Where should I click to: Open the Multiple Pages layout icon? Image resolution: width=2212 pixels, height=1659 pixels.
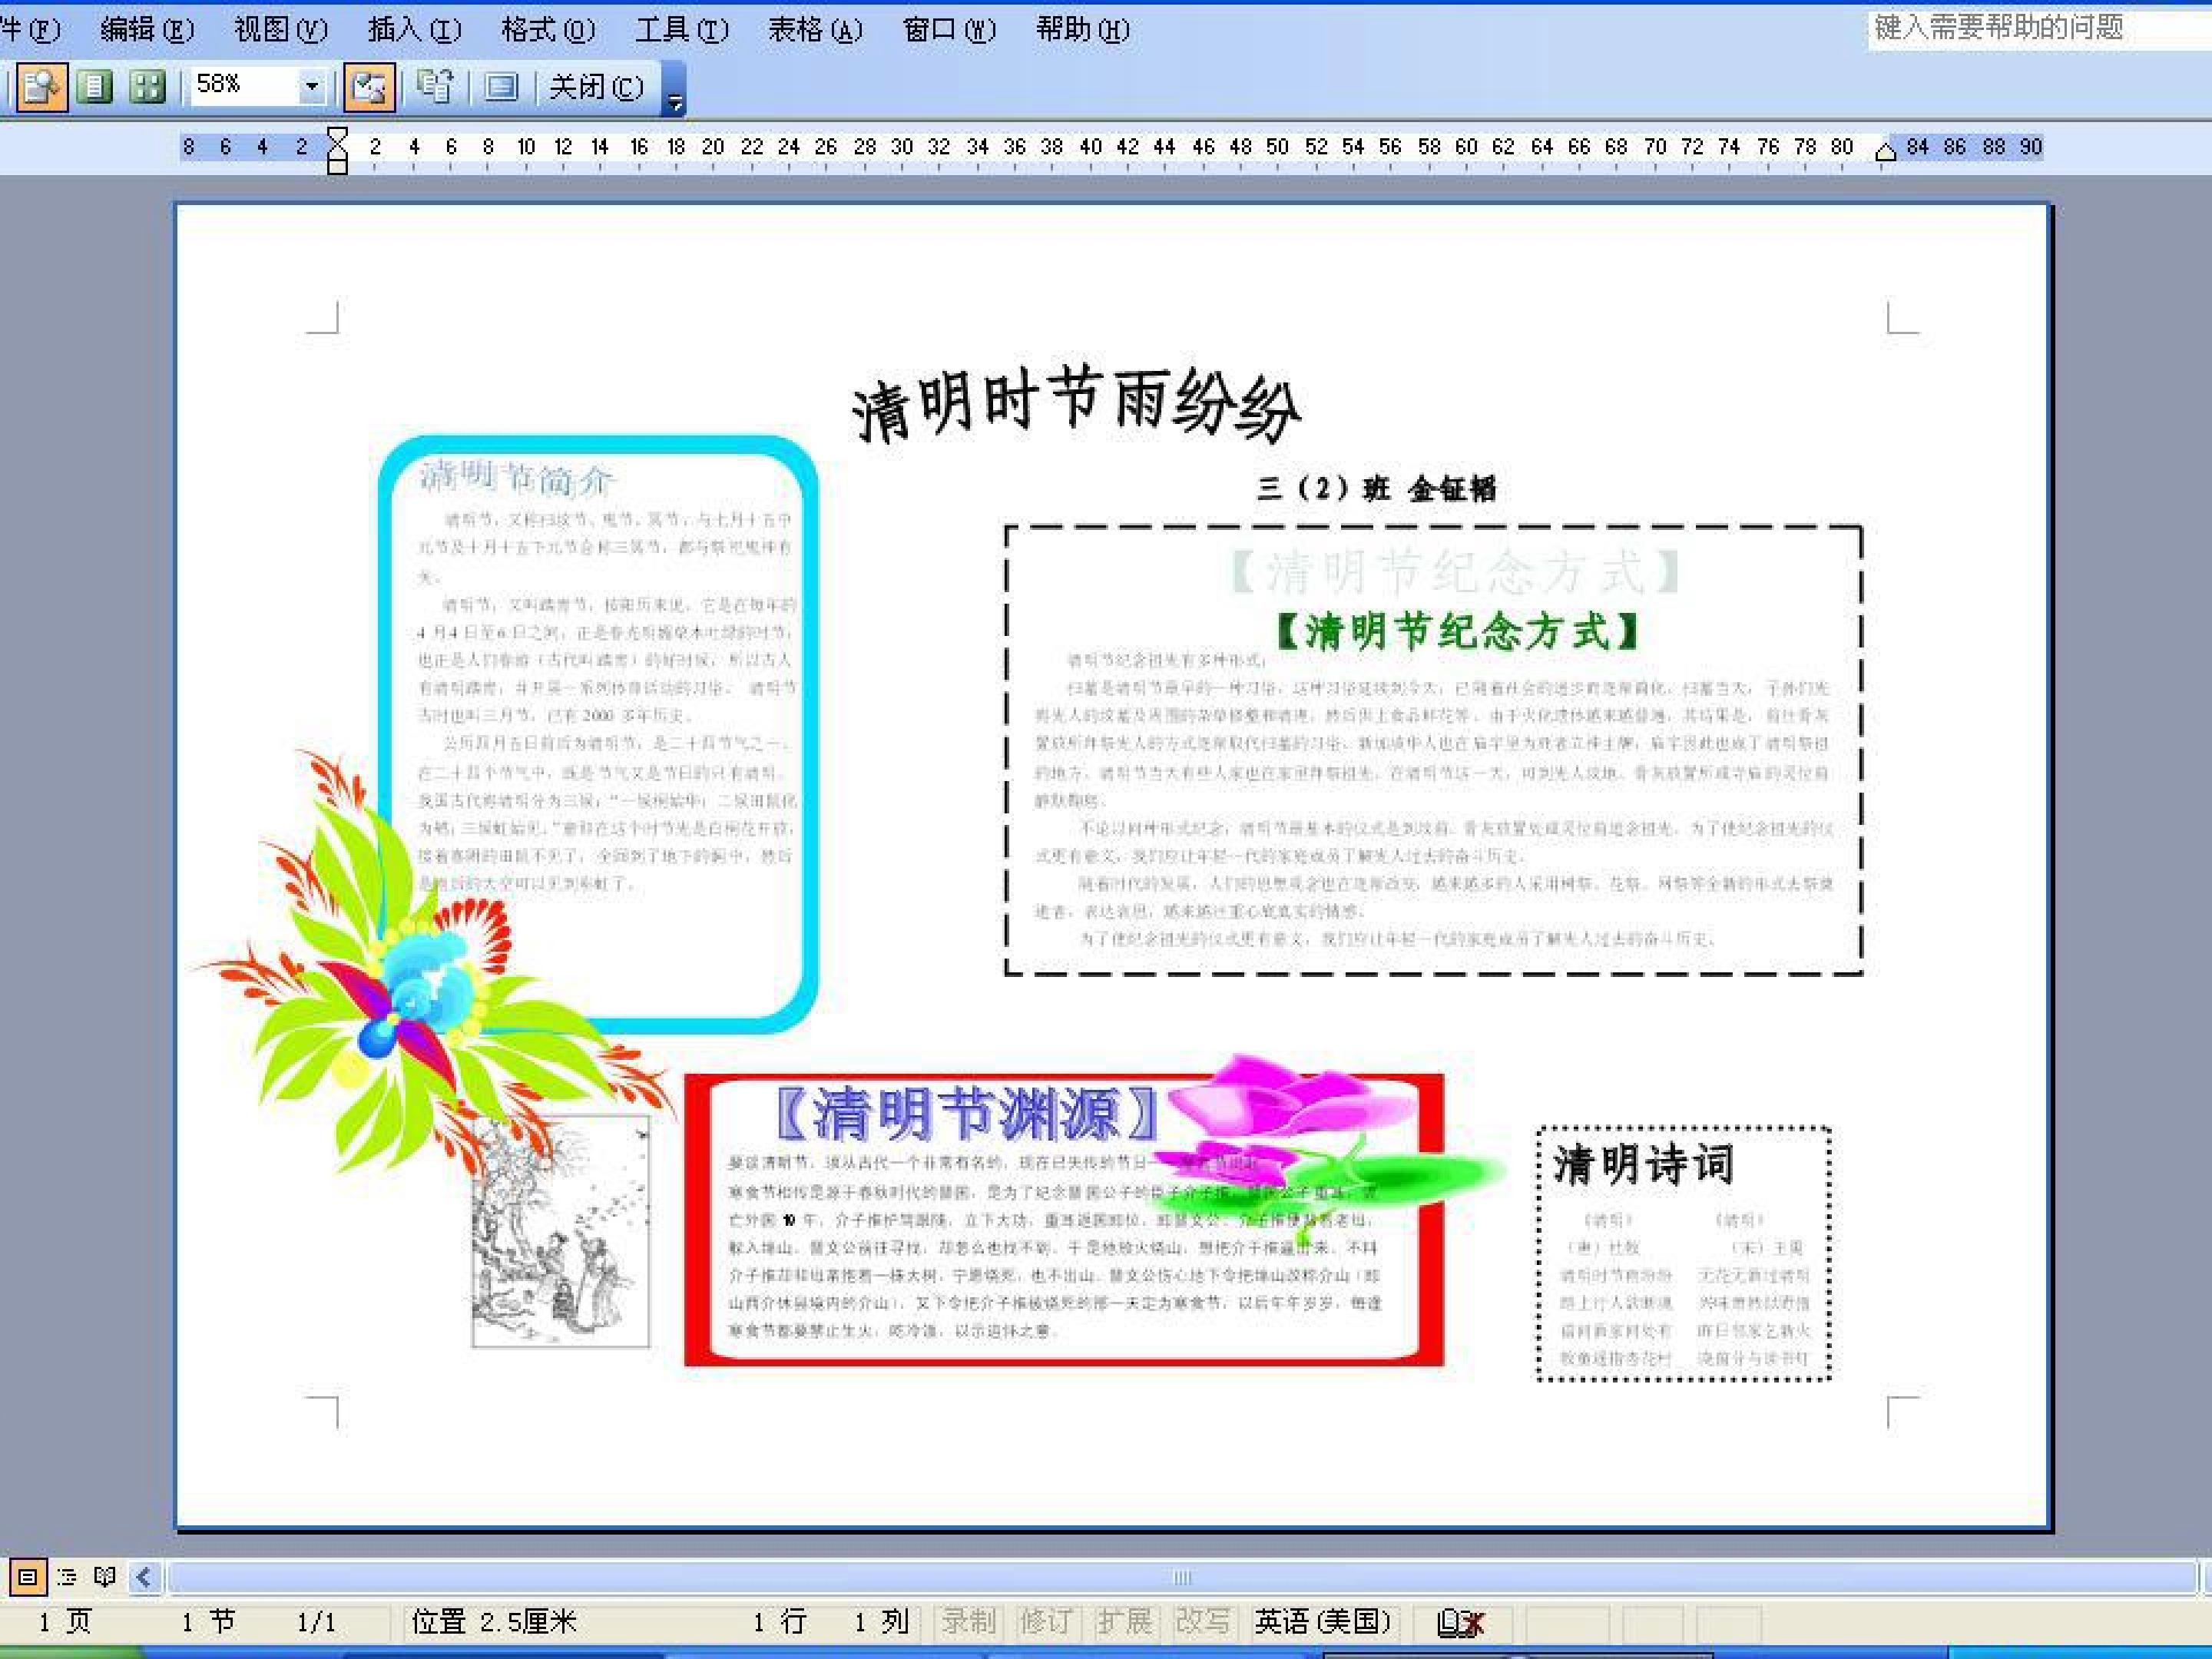point(148,87)
